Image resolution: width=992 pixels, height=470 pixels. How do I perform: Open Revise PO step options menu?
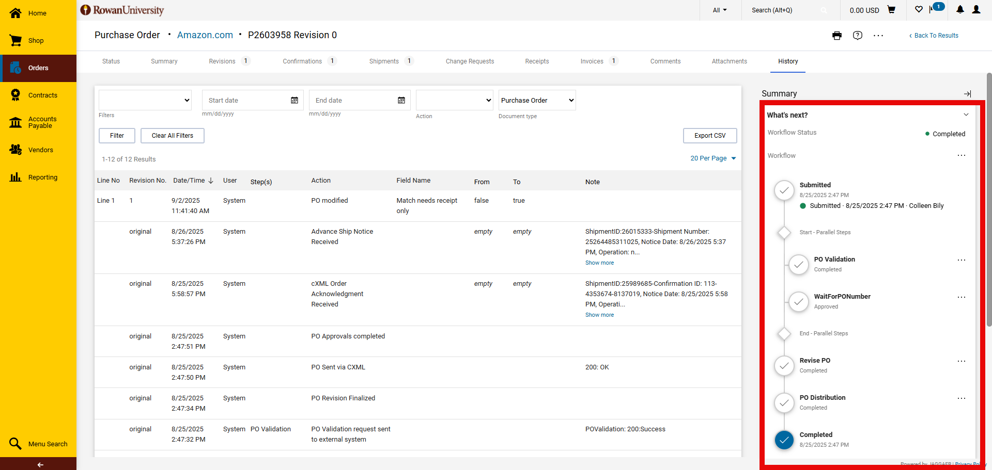tap(962, 361)
